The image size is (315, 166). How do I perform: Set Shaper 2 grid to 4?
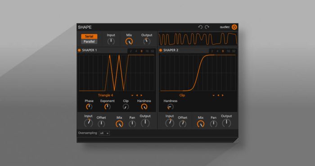(217, 51)
